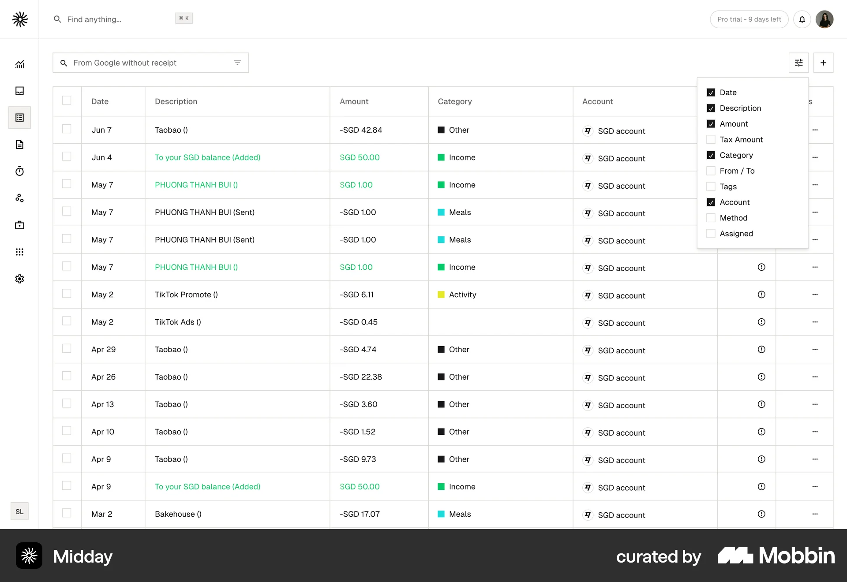847x582 pixels.
Task: Enable the Tax Amount column checkbox
Action: (711, 139)
